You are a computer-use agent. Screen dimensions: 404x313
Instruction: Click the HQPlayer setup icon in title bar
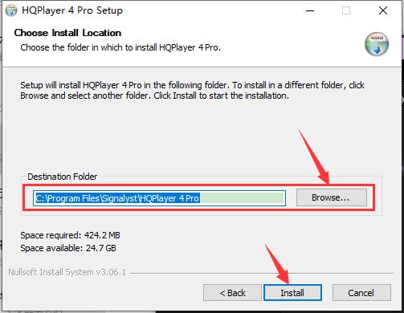(x=11, y=10)
